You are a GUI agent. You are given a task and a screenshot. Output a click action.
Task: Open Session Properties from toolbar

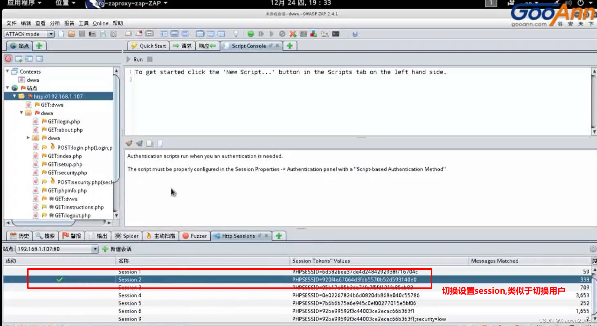[x=103, y=34]
